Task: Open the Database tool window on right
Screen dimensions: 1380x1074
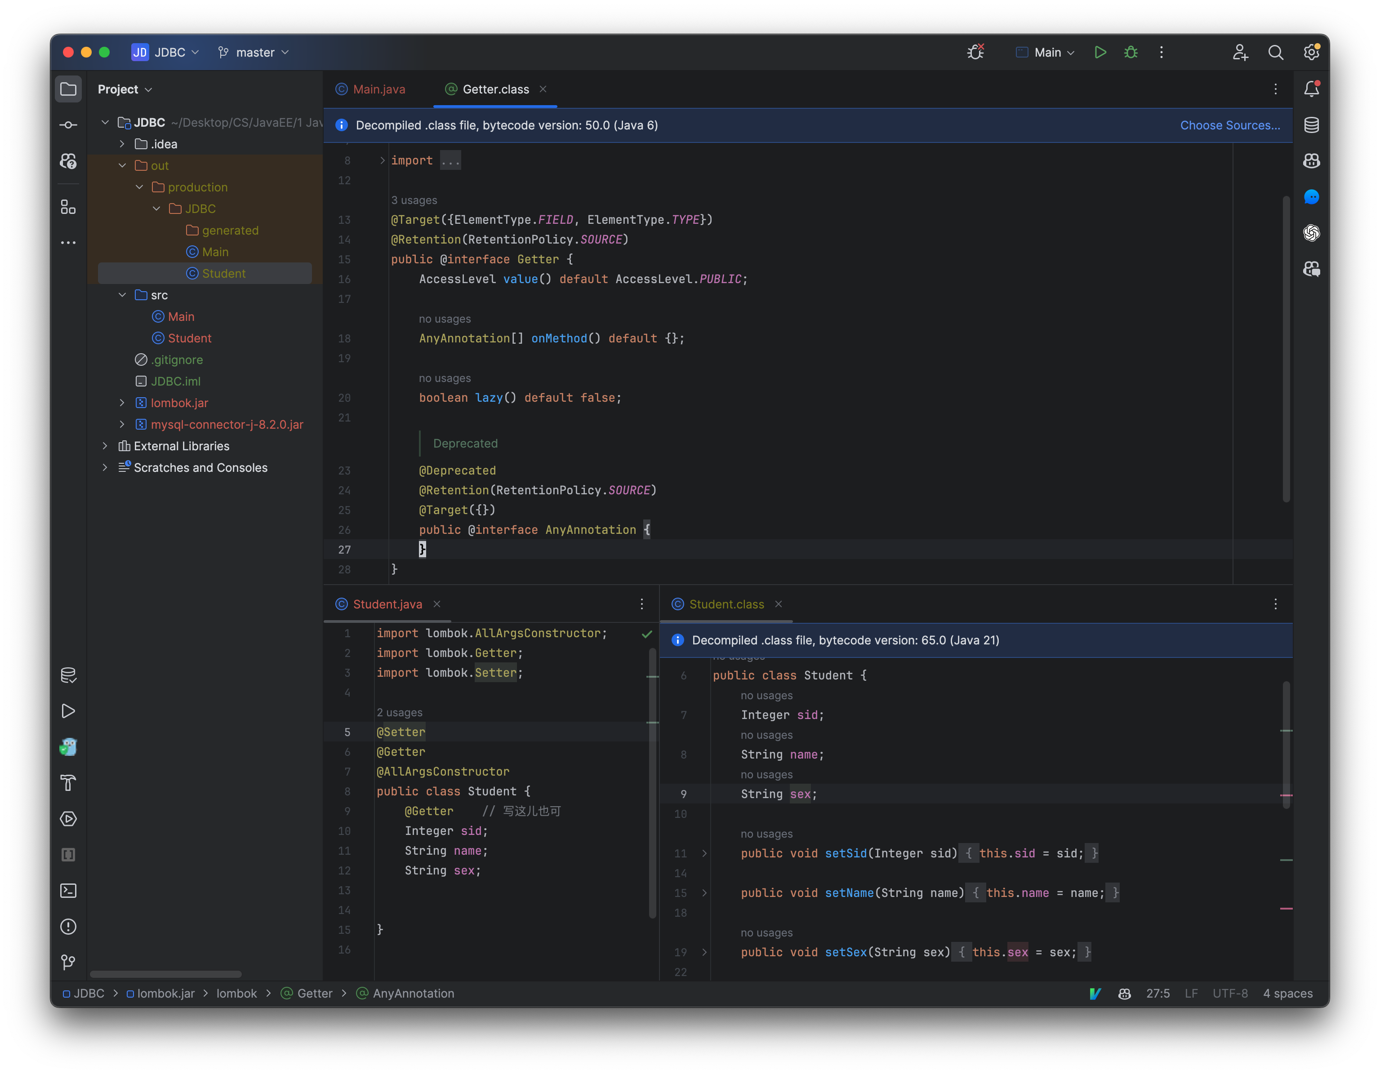Action: pyautogui.click(x=1312, y=125)
